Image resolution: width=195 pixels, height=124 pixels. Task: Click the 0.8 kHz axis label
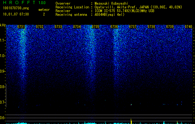(x=2, y=87)
